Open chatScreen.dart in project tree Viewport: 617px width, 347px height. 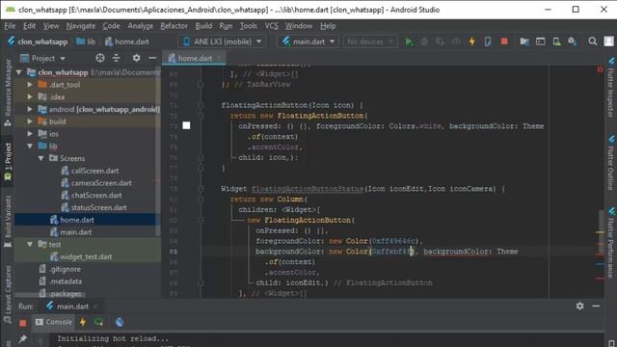click(x=96, y=195)
